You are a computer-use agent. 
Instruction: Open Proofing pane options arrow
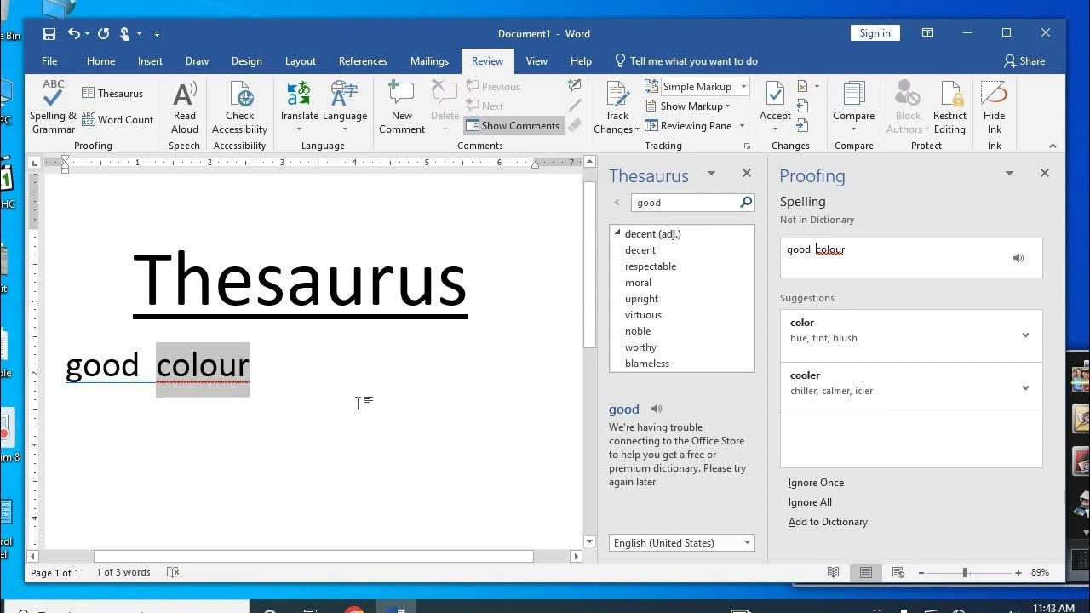pos(1009,173)
